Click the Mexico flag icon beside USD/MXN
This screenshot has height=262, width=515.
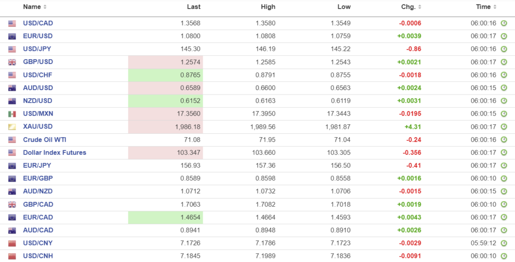[x=12, y=114]
